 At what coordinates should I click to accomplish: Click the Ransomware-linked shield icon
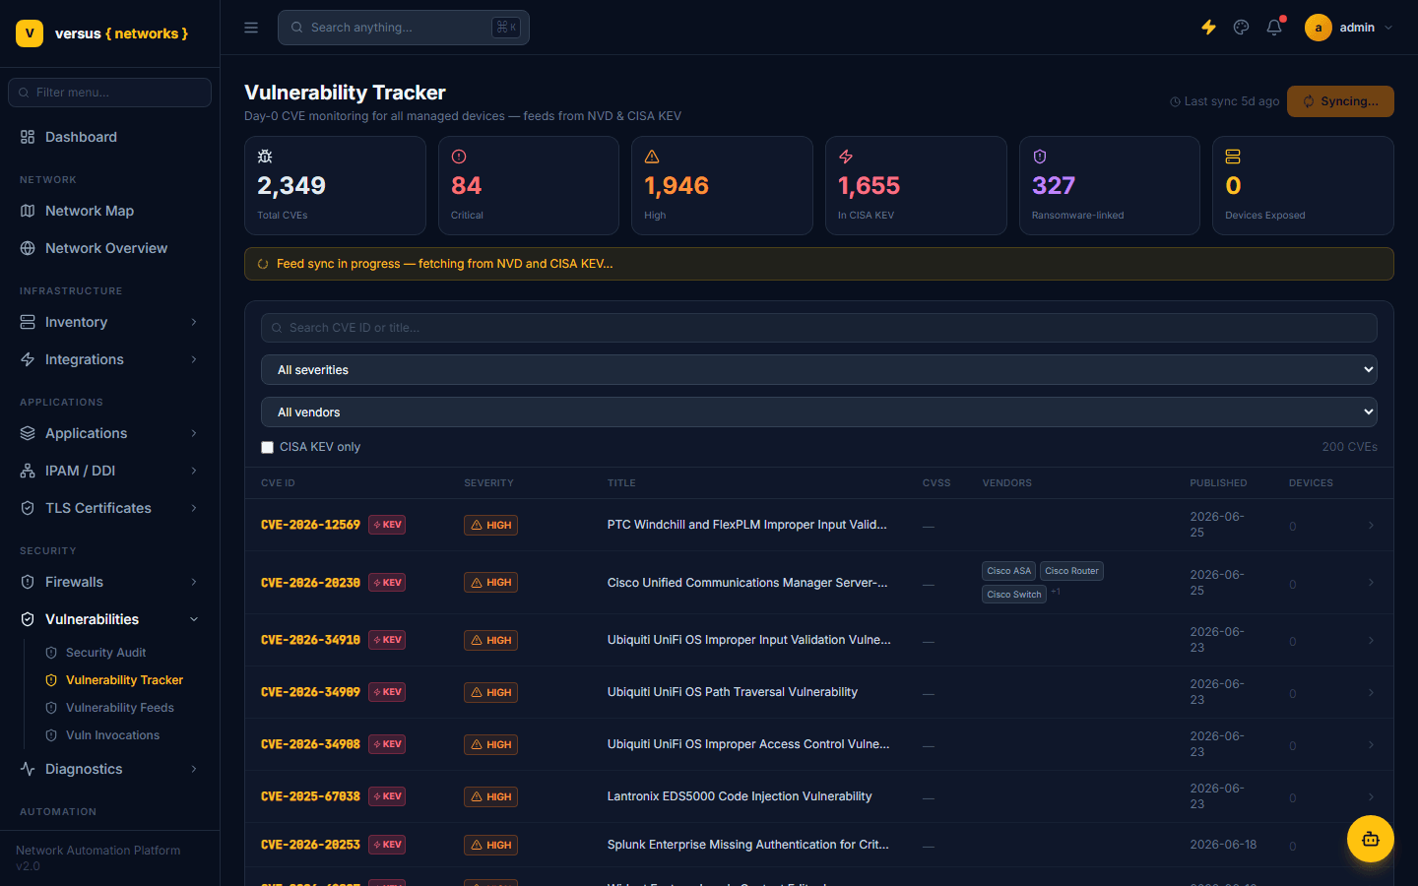[x=1040, y=157]
